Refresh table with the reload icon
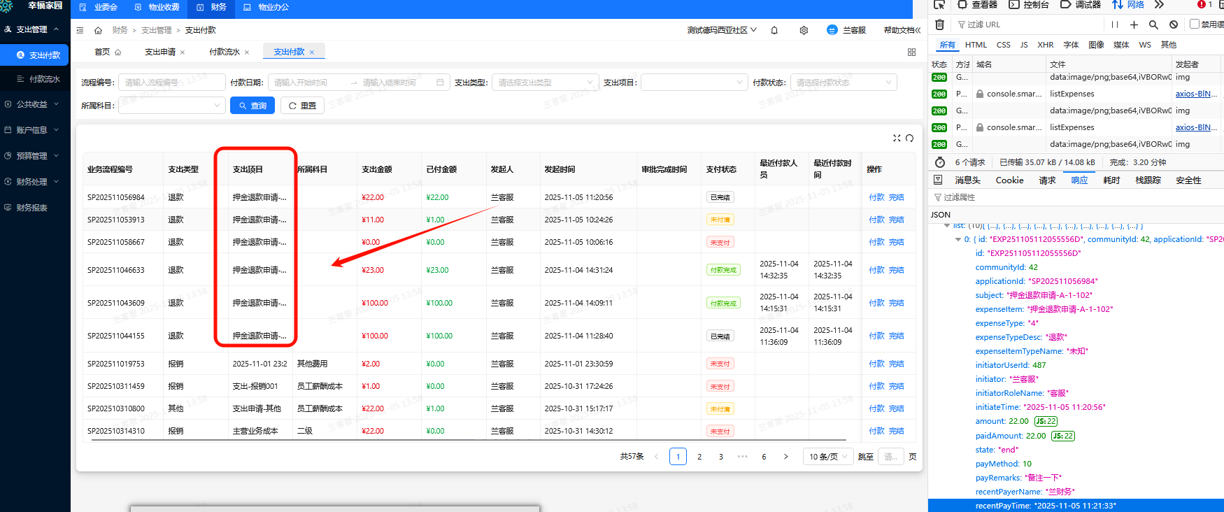The height and width of the screenshot is (512, 1224). [x=910, y=138]
